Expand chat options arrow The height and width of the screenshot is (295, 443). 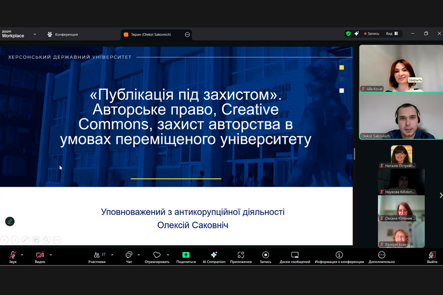coord(139,255)
